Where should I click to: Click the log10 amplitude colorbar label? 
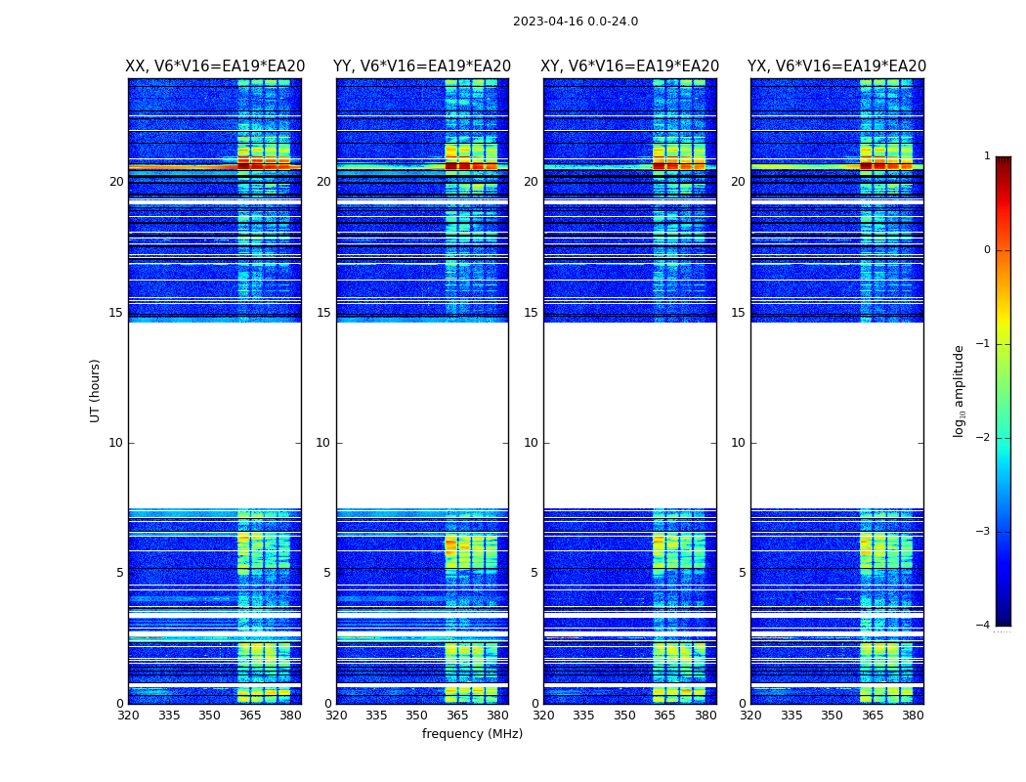(x=960, y=390)
